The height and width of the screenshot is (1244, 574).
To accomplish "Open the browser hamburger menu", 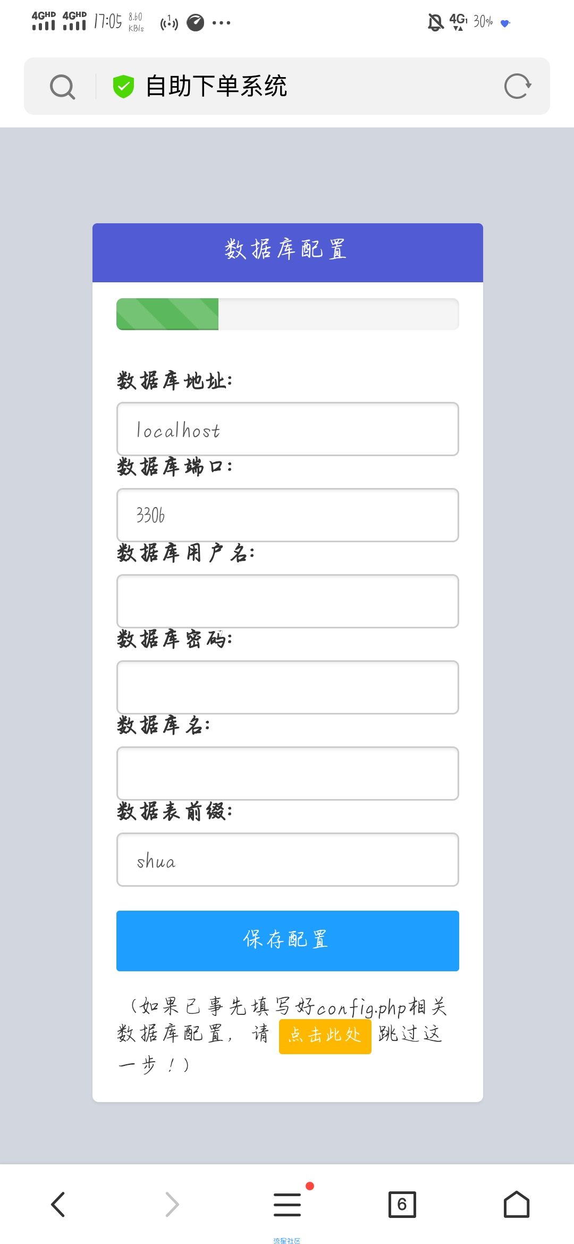I will click(x=288, y=1204).
